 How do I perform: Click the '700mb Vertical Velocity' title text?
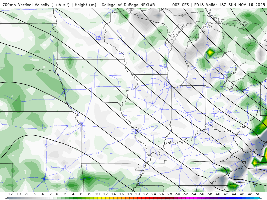click(26, 5)
